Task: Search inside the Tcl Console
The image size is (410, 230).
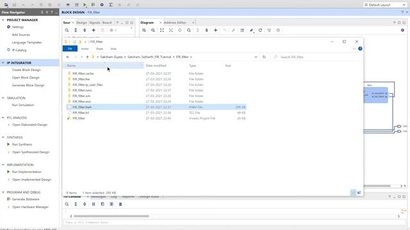Action: 67,204
